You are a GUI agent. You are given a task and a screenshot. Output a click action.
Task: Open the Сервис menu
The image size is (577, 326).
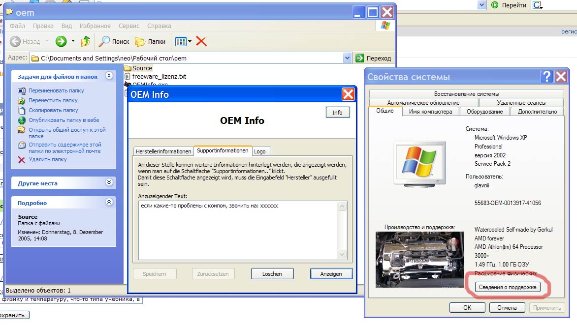(x=129, y=26)
